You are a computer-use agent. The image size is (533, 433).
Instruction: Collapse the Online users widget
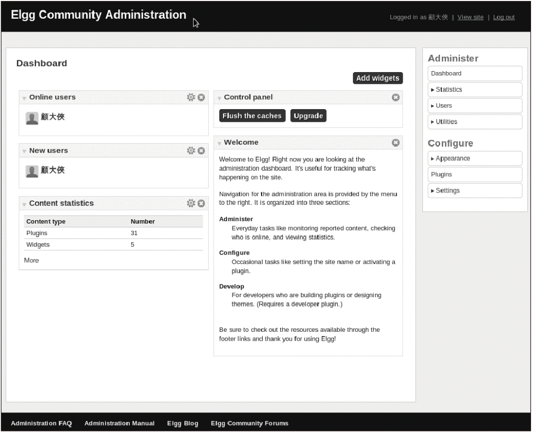point(24,98)
